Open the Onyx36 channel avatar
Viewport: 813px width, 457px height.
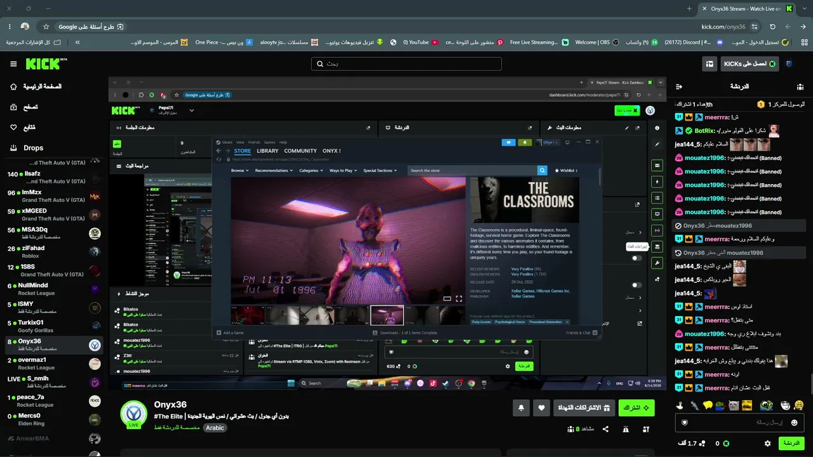click(134, 413)
